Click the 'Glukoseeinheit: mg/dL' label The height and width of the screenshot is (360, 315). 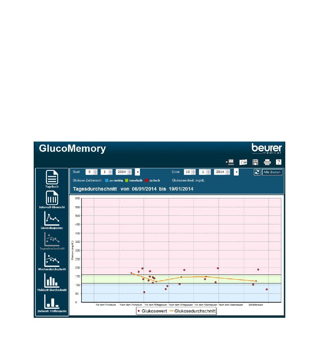(x=189, y=180)
